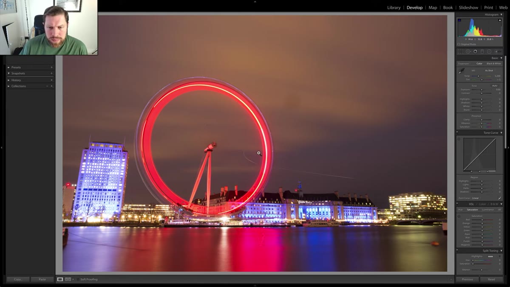Click the Auto tone button
Screen dimensions: 510x287
[x=495, y=86]
